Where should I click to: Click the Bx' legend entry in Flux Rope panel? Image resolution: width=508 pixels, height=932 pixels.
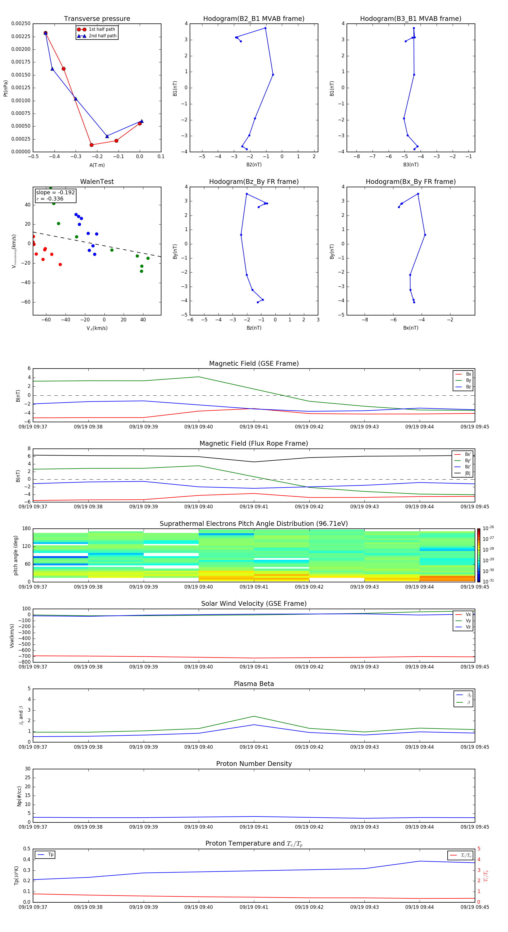463,454
